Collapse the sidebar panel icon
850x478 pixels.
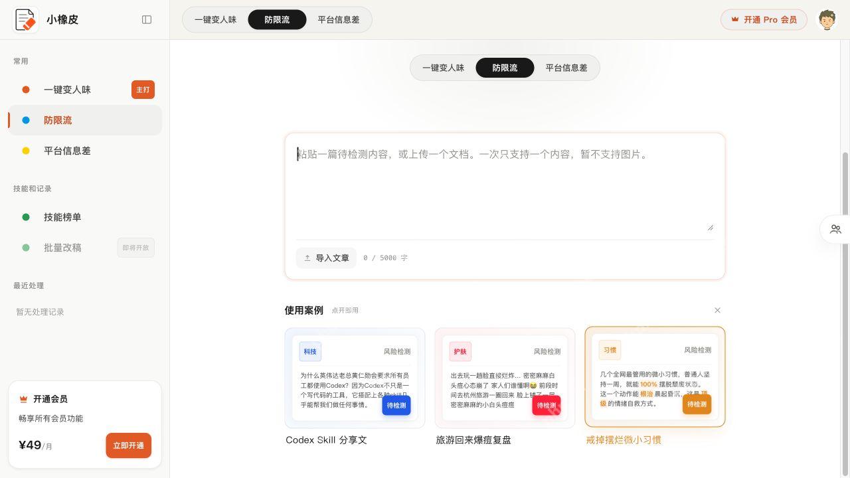click(147, 20)
